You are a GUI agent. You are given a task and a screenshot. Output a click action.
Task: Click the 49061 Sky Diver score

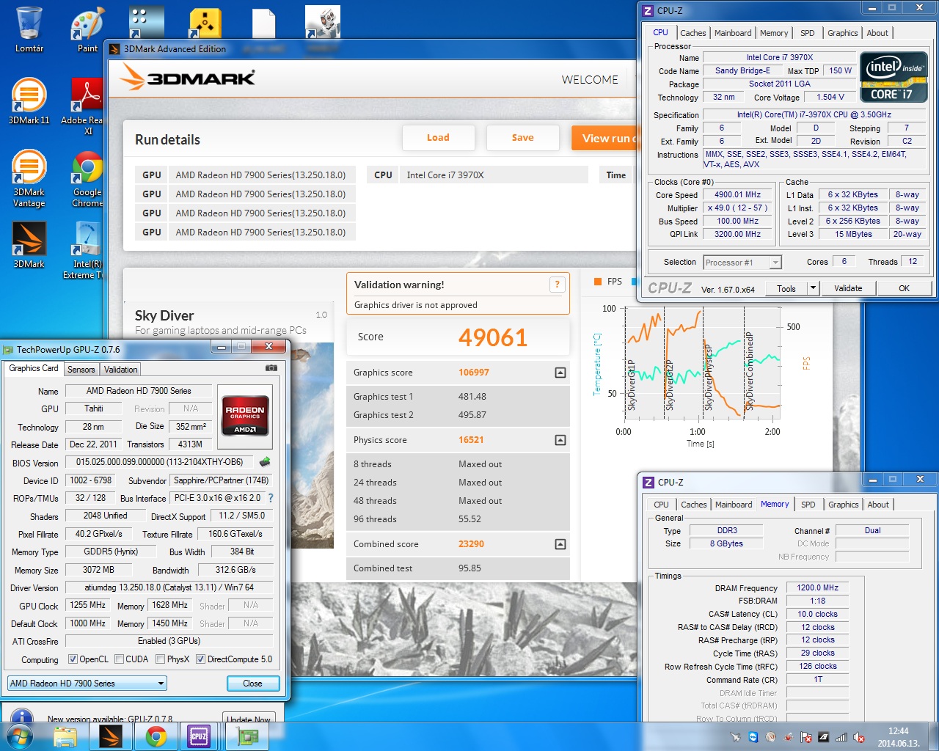(493, 337)
